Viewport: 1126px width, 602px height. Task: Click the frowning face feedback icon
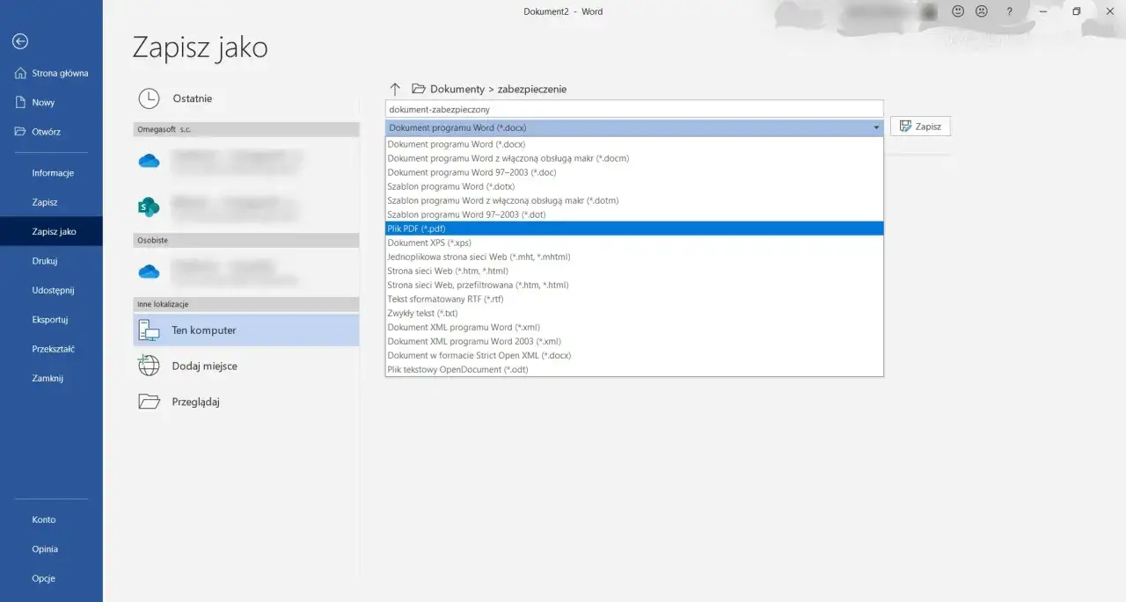981,11
